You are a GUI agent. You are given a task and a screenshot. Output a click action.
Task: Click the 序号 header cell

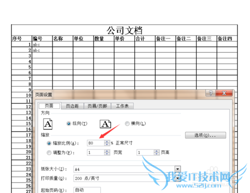pos(21,38)
